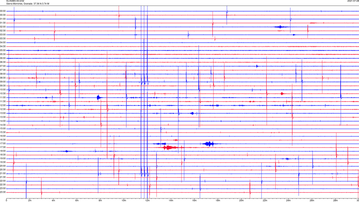Select the 00:30 trace time label
This screenshot has height=202, width=359.
[3, 15]
